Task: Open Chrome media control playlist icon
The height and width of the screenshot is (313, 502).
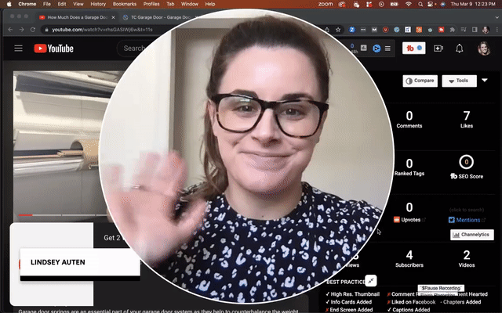Action: (x=464, y=30)
